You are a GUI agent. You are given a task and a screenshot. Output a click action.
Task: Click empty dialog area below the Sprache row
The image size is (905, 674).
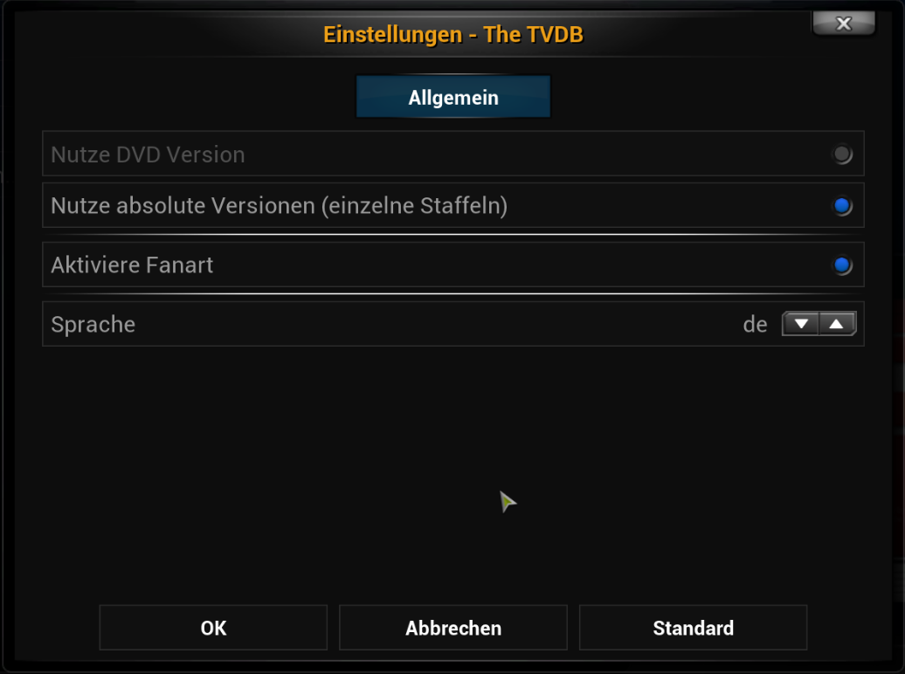pos(453,473)
